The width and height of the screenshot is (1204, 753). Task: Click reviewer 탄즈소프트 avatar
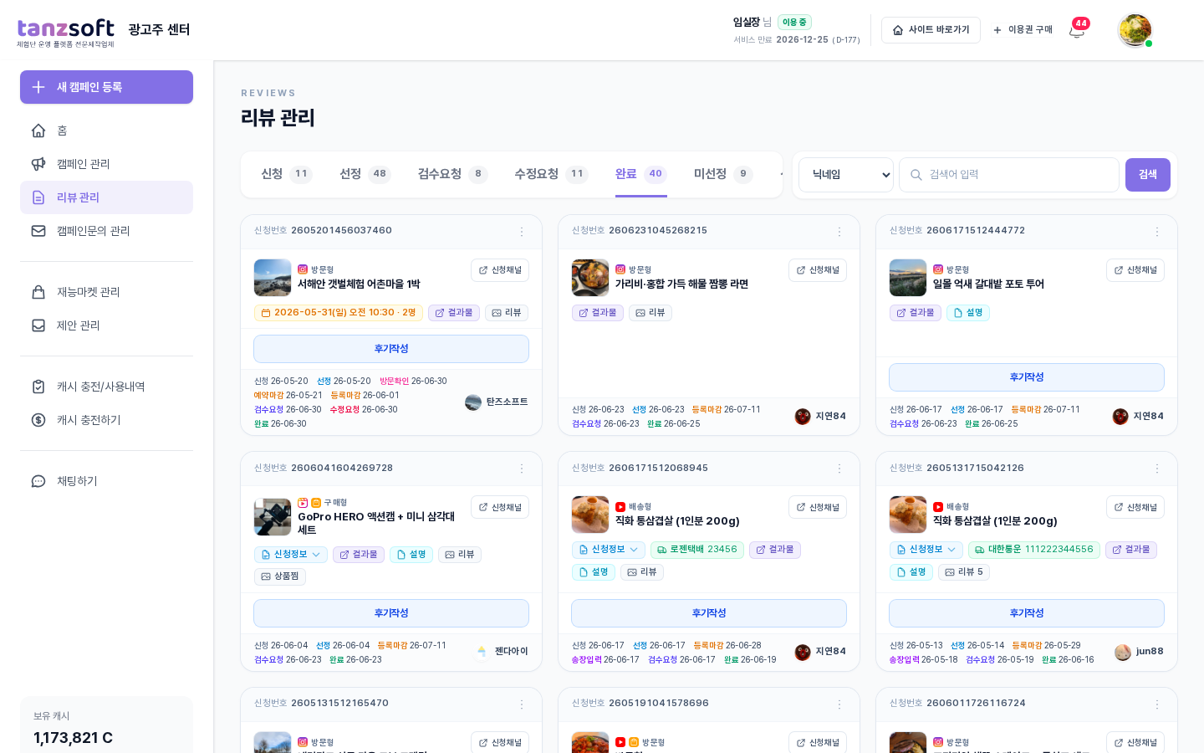[473, 402]
